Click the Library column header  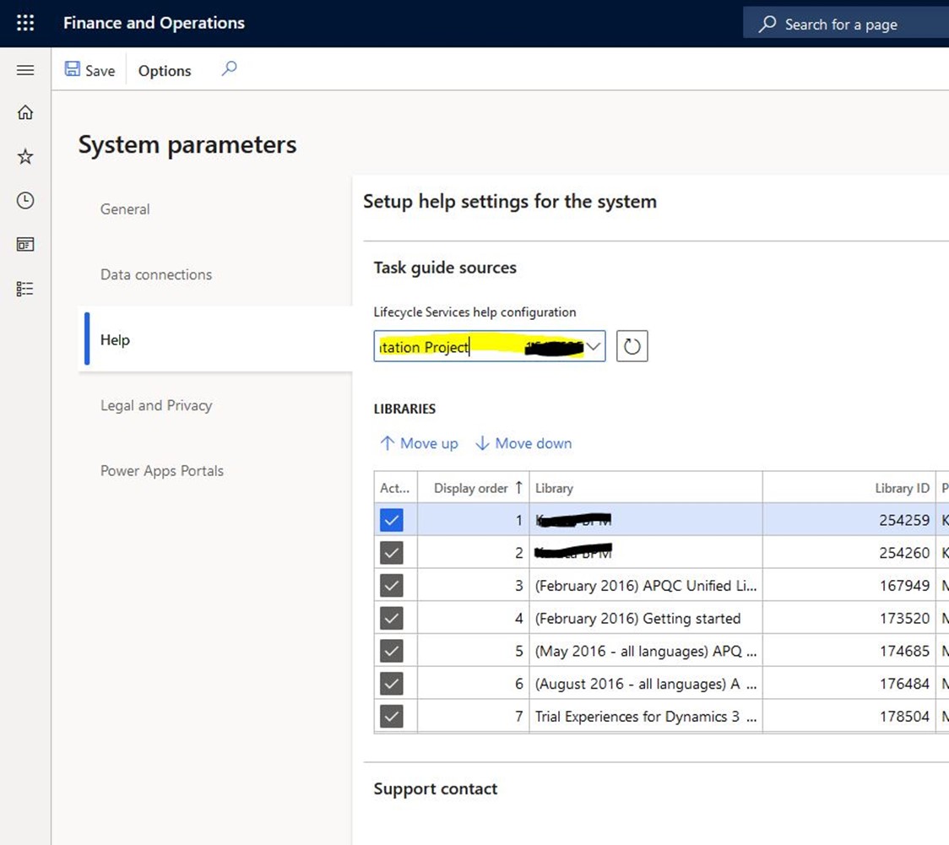pyautogui.click(x=646, y=488)
